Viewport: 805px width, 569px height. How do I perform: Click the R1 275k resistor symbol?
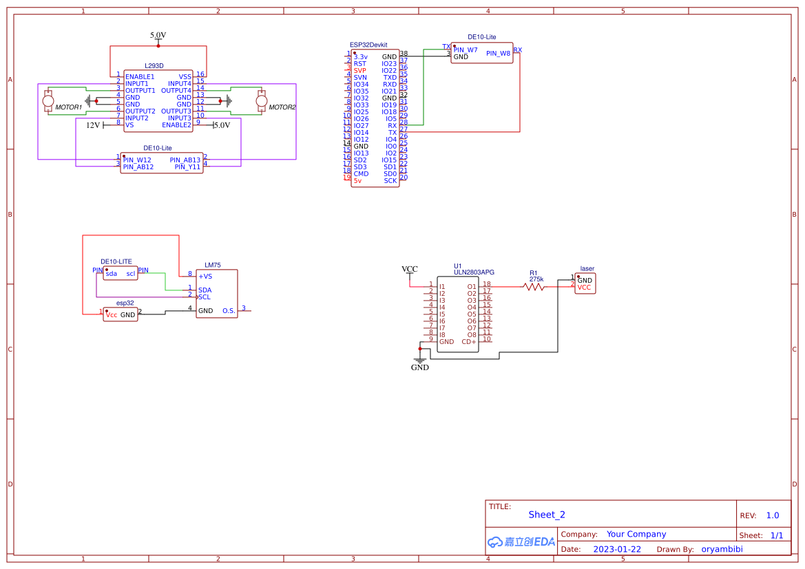534,286
